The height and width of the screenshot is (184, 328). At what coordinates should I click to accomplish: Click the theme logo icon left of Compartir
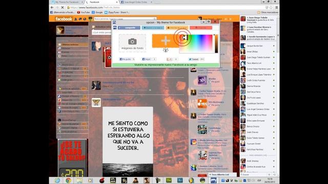(115, 28)
